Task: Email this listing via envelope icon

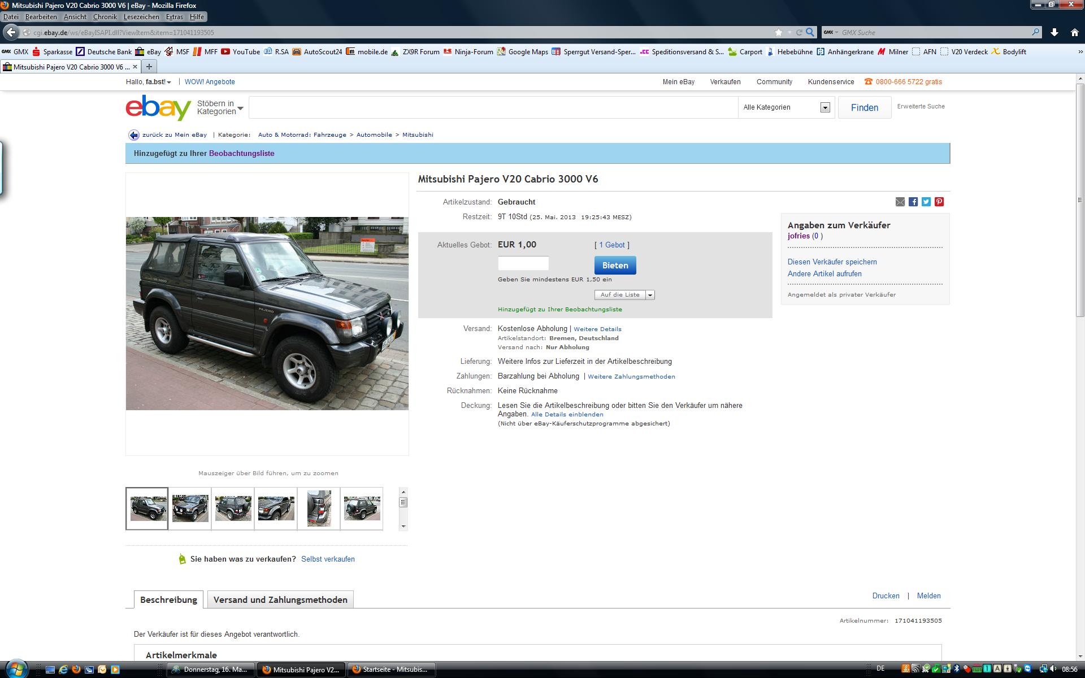Action: 900,202
